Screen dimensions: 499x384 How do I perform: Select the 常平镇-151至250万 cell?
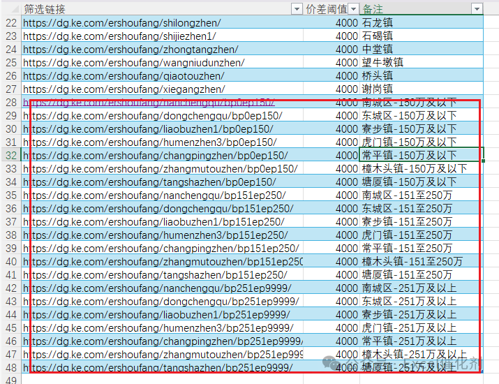point(422,249)
